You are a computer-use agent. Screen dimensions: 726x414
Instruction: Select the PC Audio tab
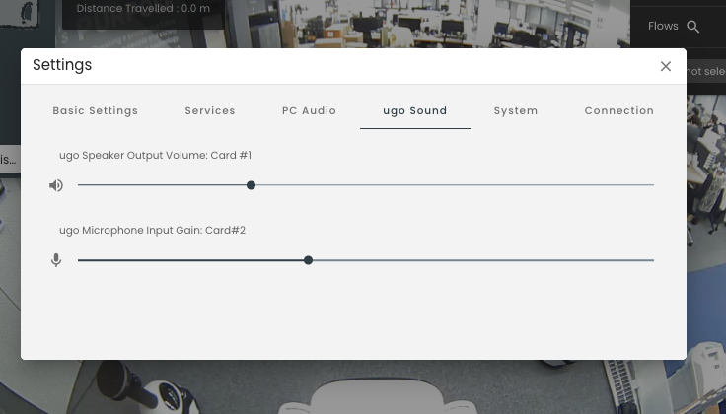pyautogui.click(x=310, y=111)
